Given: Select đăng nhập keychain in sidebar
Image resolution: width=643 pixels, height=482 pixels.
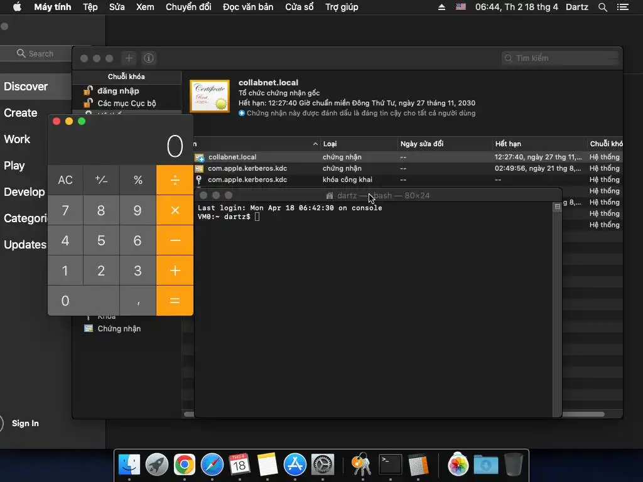Looking at the screenshot, I should click(x=127, y=91).
